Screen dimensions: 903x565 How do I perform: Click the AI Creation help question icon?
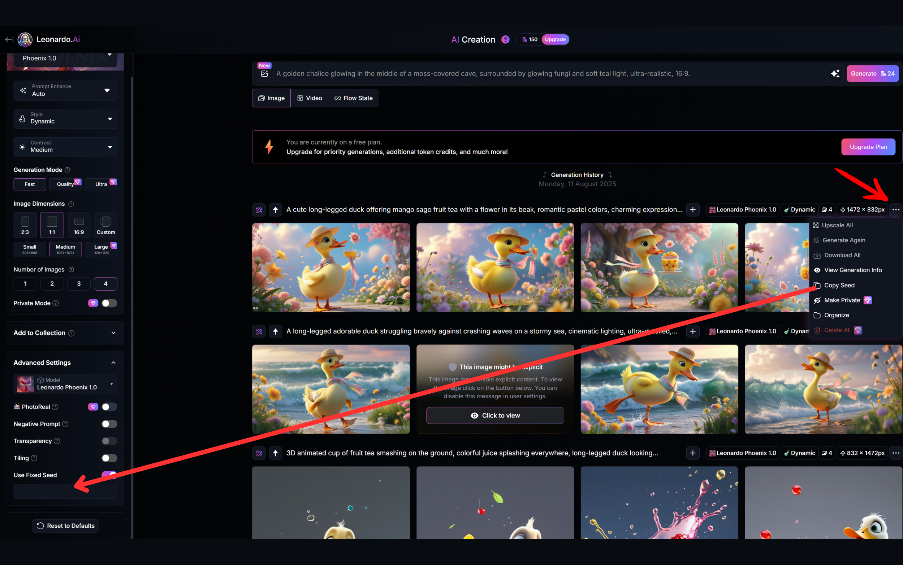coord(505,40)
